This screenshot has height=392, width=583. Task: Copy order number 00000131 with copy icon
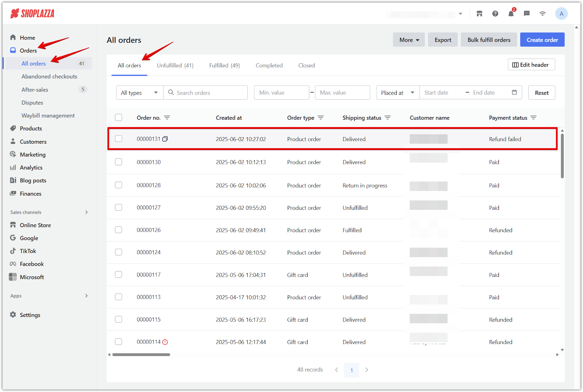coord(165,139)
